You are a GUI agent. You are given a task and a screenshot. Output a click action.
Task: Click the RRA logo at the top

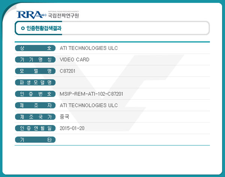tap(31, 15)
